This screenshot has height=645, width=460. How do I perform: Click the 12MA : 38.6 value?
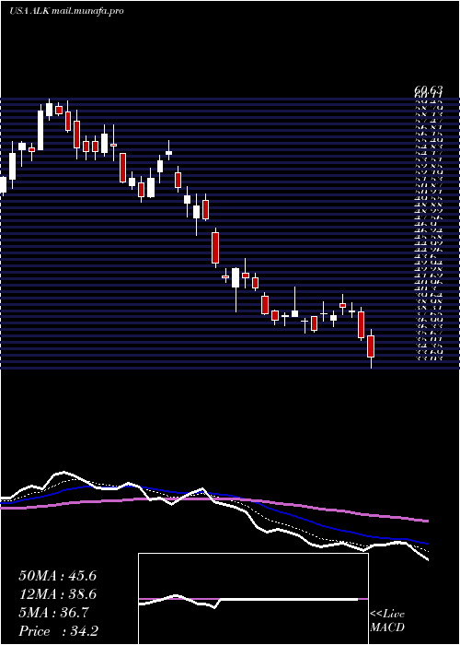point(57,594)
